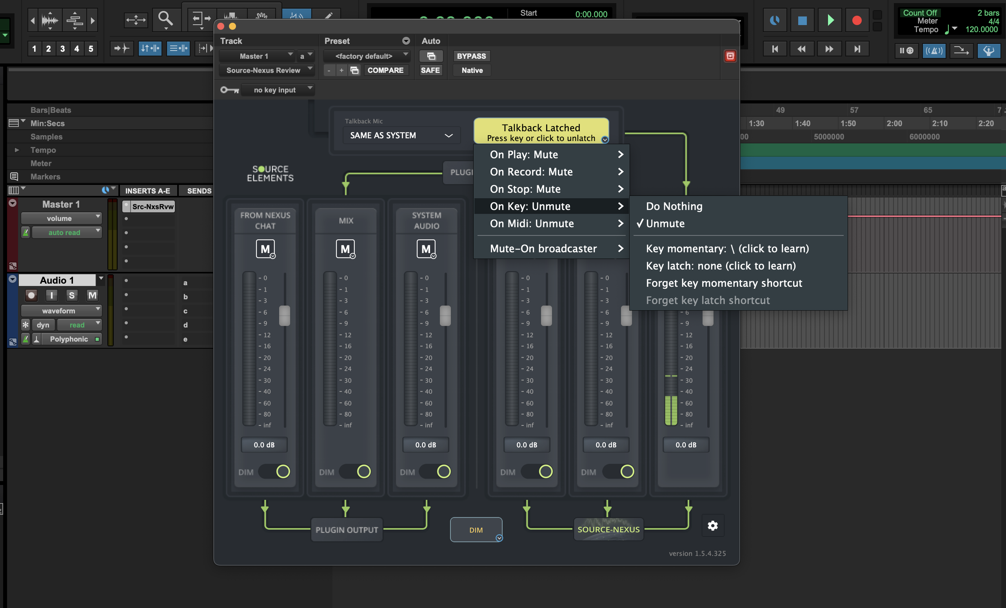Click the MIX channel fader track
The height and width of the screenshot is (608, 1006).
[x=330, y=349]
